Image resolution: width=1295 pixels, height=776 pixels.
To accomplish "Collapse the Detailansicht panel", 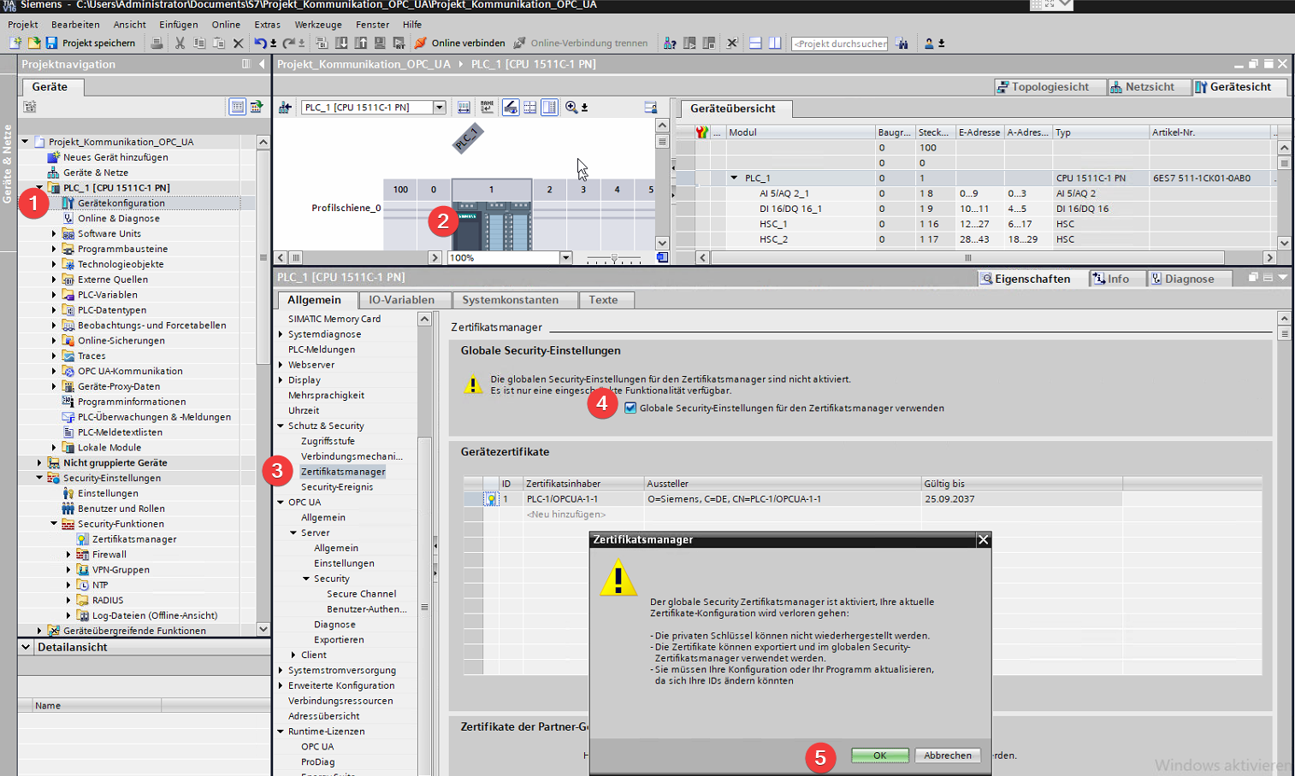I will [x=26, y=647].
